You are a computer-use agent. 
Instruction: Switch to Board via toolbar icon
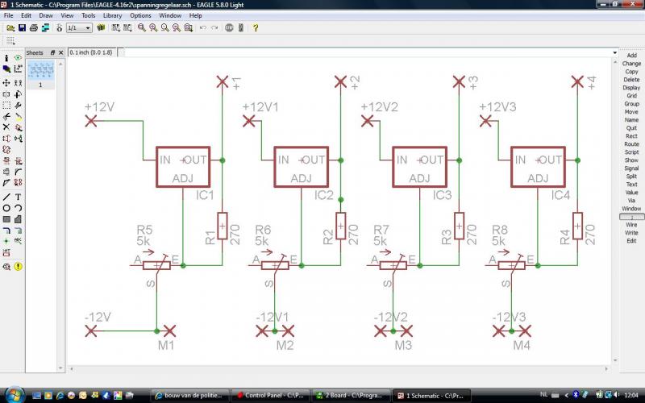(x=45, y=27)
